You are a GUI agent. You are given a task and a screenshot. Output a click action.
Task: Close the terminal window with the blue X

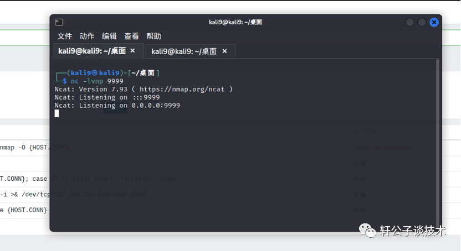[x=434, y=22]
